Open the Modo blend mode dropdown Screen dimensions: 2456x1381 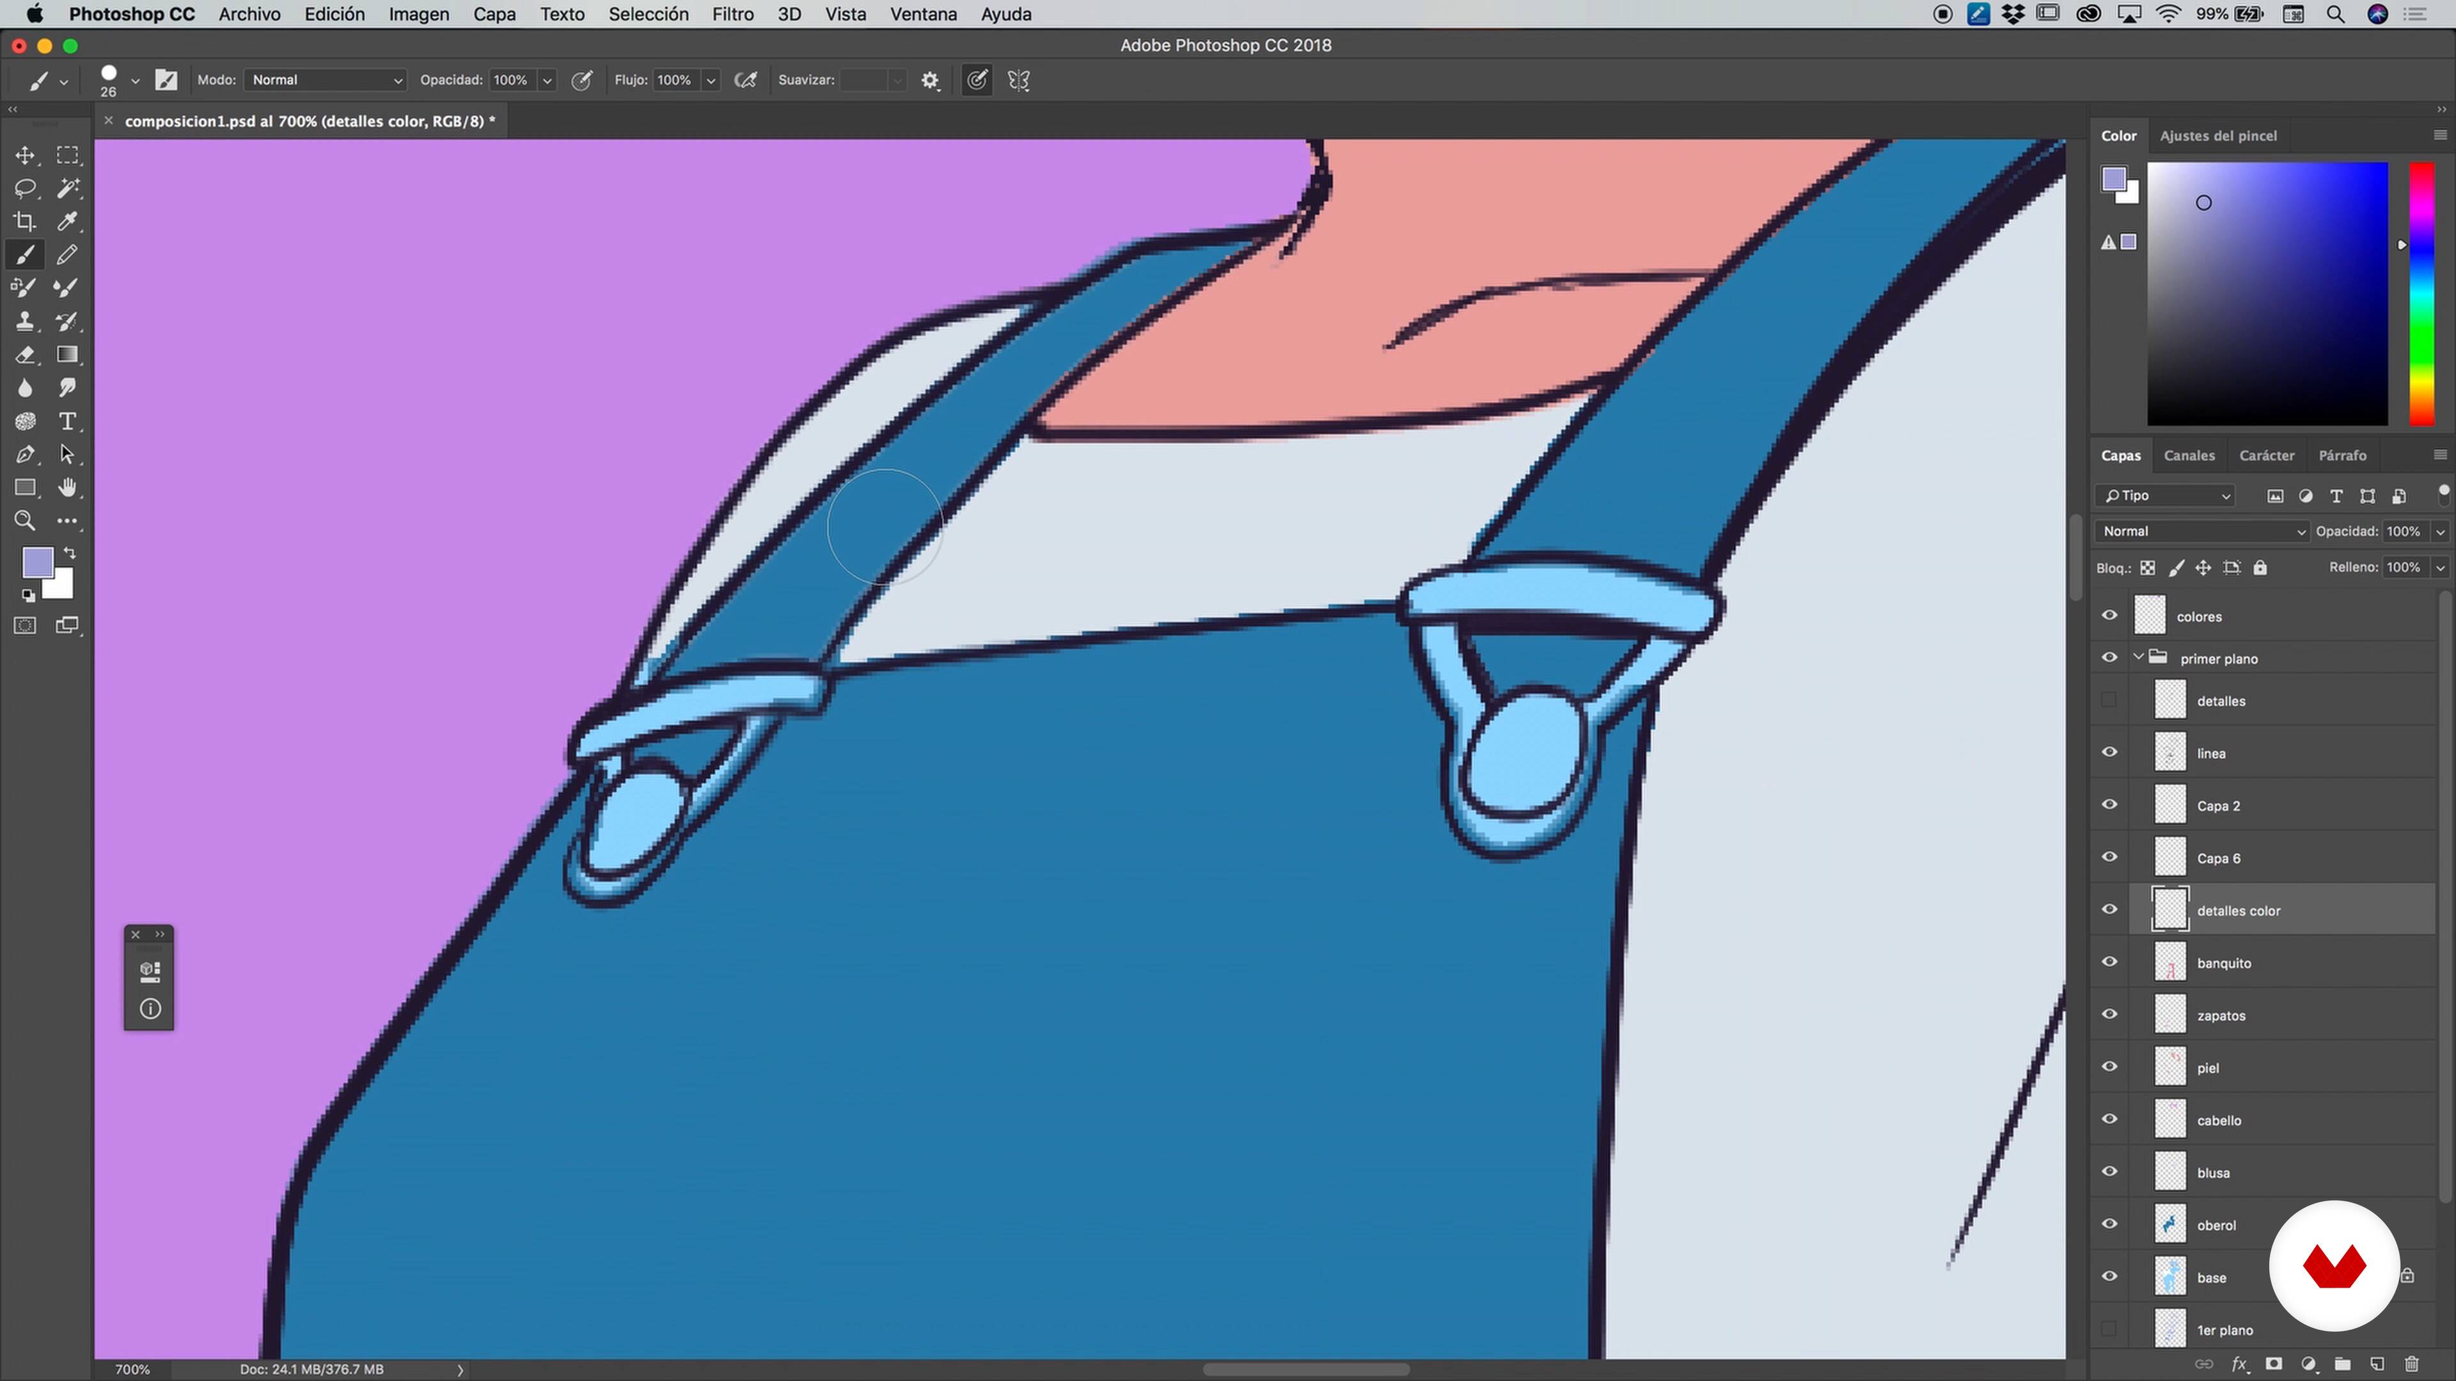coord(325,80)
